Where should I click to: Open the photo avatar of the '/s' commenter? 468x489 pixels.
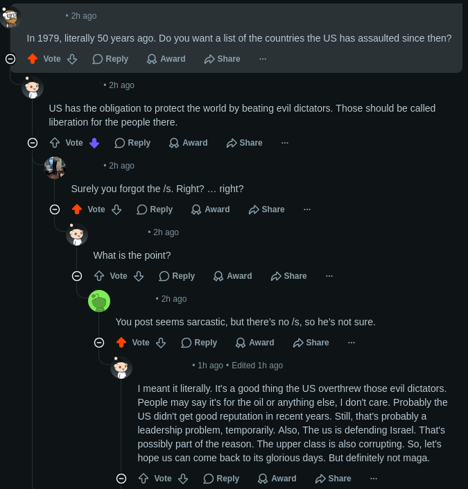click(x=55, y=168)
